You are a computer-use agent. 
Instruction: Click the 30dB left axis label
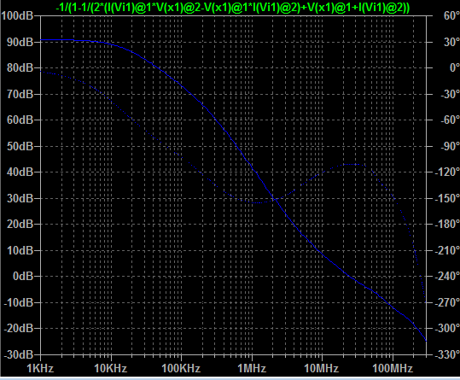tap(20, 198)
